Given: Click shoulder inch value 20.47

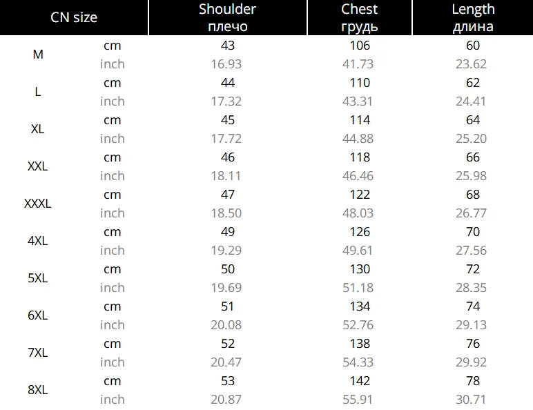Looking at the screenshot, I should click(x=226, y=362).
